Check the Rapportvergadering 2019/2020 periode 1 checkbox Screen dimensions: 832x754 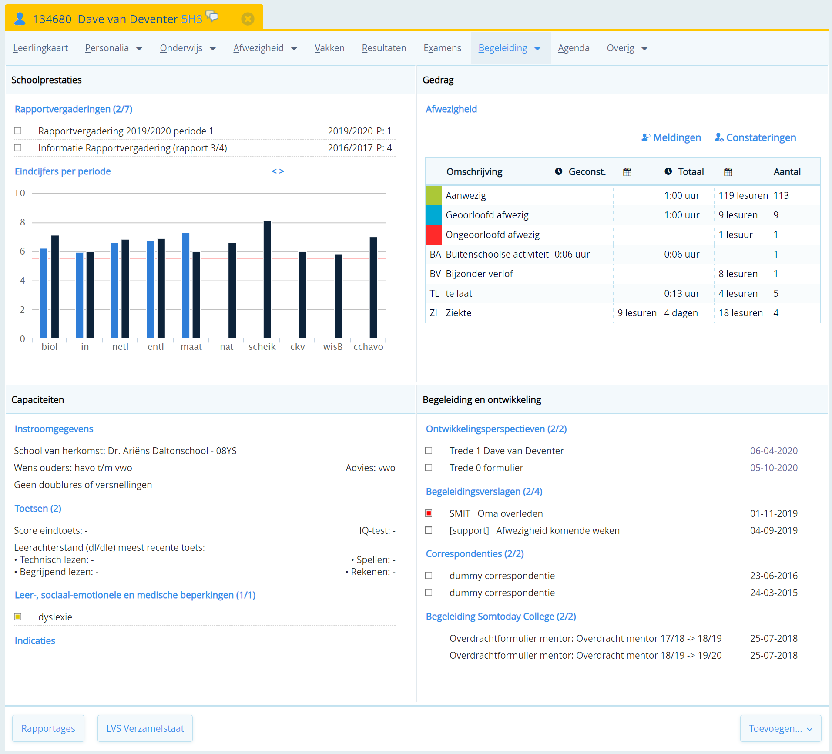(18, 131)
